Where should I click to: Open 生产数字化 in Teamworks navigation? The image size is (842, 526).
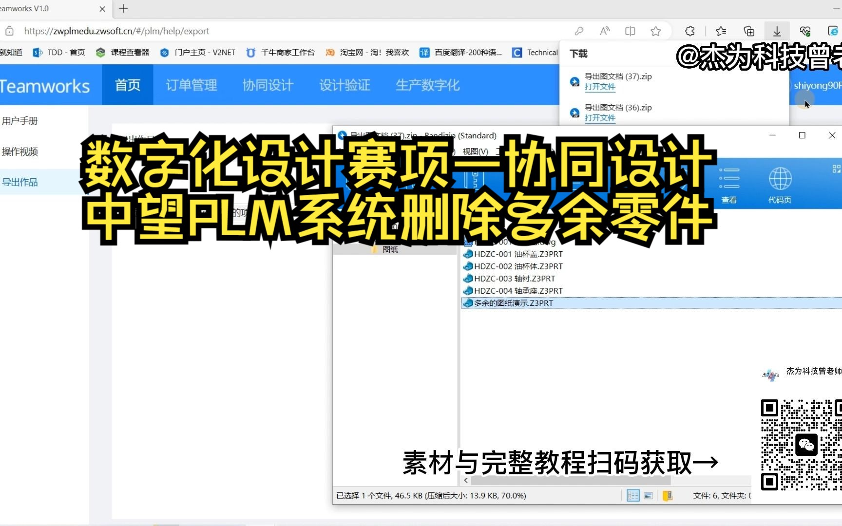[x=428, y=85]
